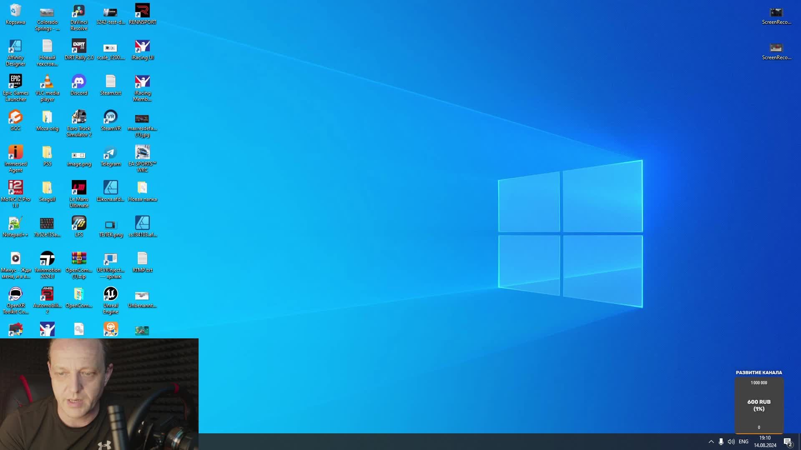Select the SteamVR shortcut icon

pos(111,117)
